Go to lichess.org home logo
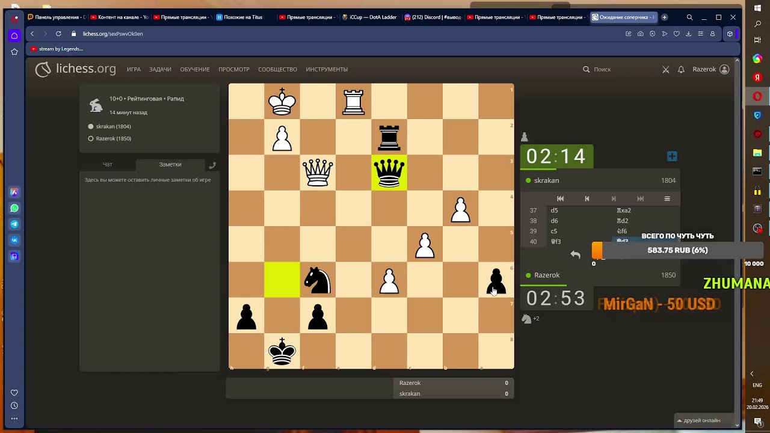Viewport: 770px width, 433px height. pyautogui.click(x=75, y=69)
